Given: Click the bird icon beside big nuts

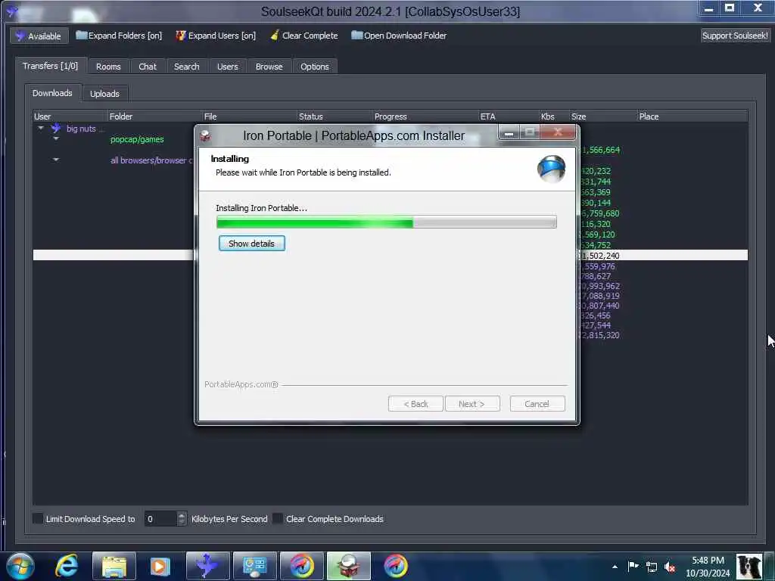Looking at the screenshot, I should pyautogui.click(x=56, y=129).
